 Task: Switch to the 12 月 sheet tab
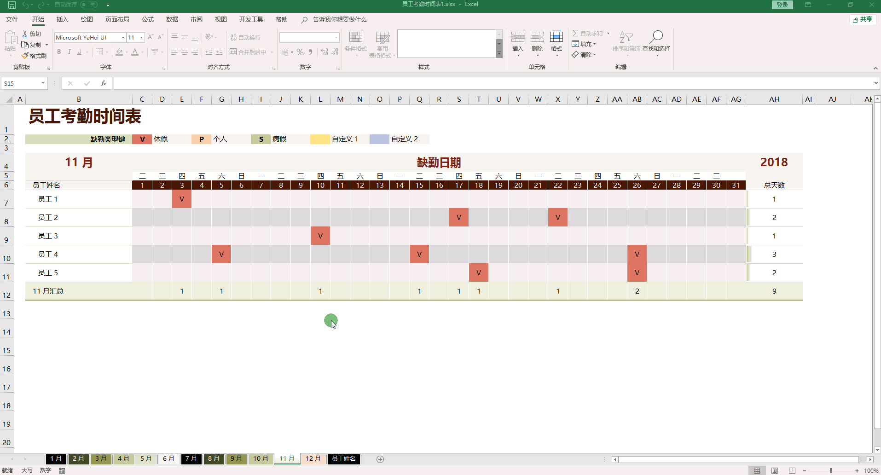(313, 458)
